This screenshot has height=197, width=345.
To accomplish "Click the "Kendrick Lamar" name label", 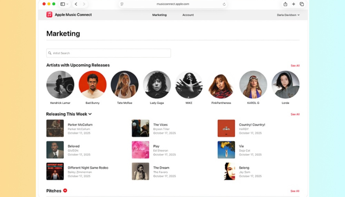I will (60, 103).
